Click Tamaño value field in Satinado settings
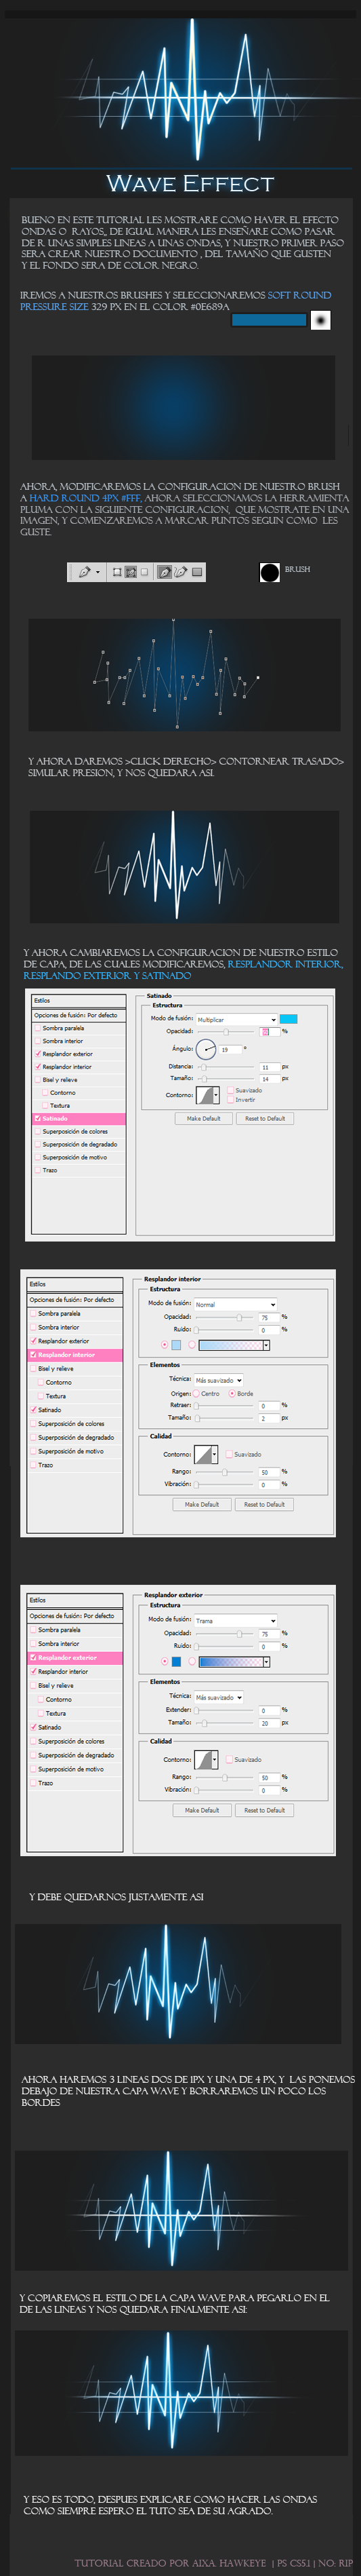The height and width of the screenshot is (2576, 361). point(270,1079)
